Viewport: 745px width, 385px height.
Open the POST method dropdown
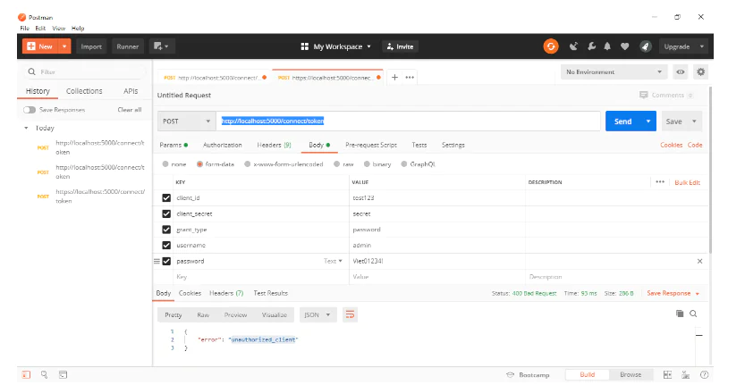pos(187,121)
